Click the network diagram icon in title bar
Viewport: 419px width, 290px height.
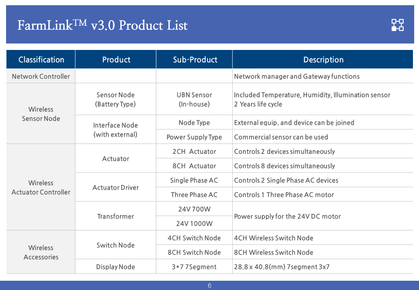[397, 25]
